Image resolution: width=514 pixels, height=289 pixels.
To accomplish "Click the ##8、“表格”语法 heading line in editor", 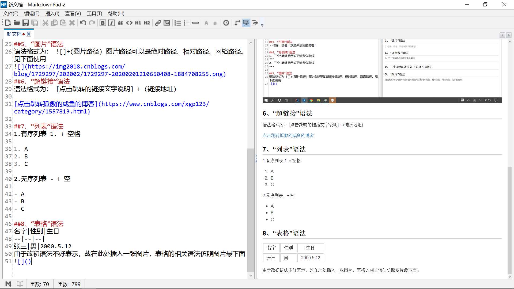I will [x=39, y=224].
